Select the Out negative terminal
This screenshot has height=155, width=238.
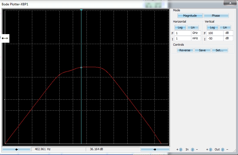[x=223, y=149]
